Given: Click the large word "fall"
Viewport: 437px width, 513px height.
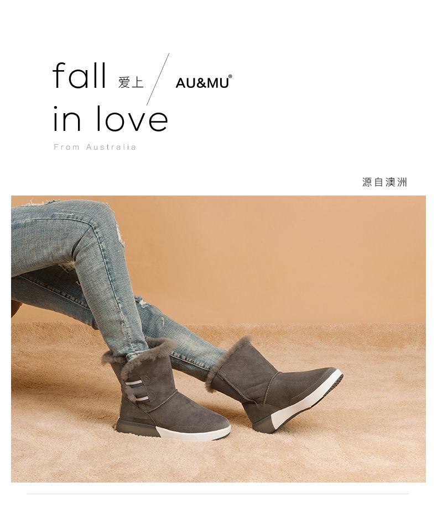Looking at the screenshot, I should (x=79, y=75).
